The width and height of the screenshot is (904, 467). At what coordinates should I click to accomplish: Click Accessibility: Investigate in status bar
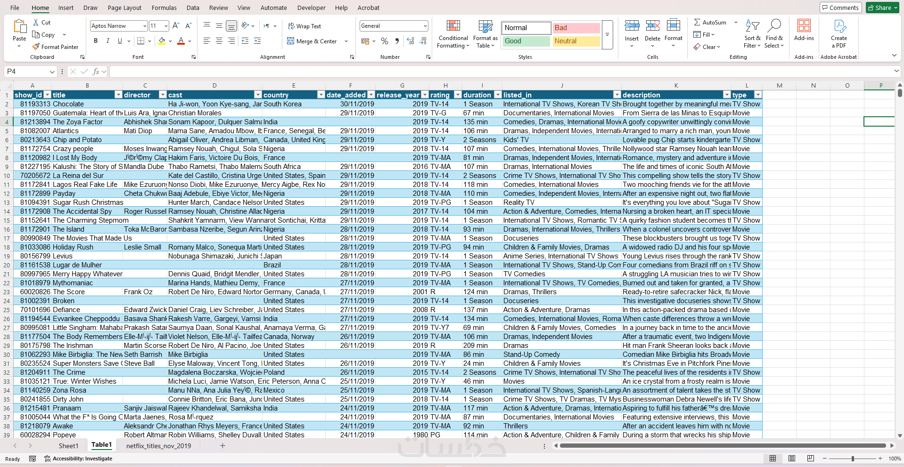[x=78, y=459]
